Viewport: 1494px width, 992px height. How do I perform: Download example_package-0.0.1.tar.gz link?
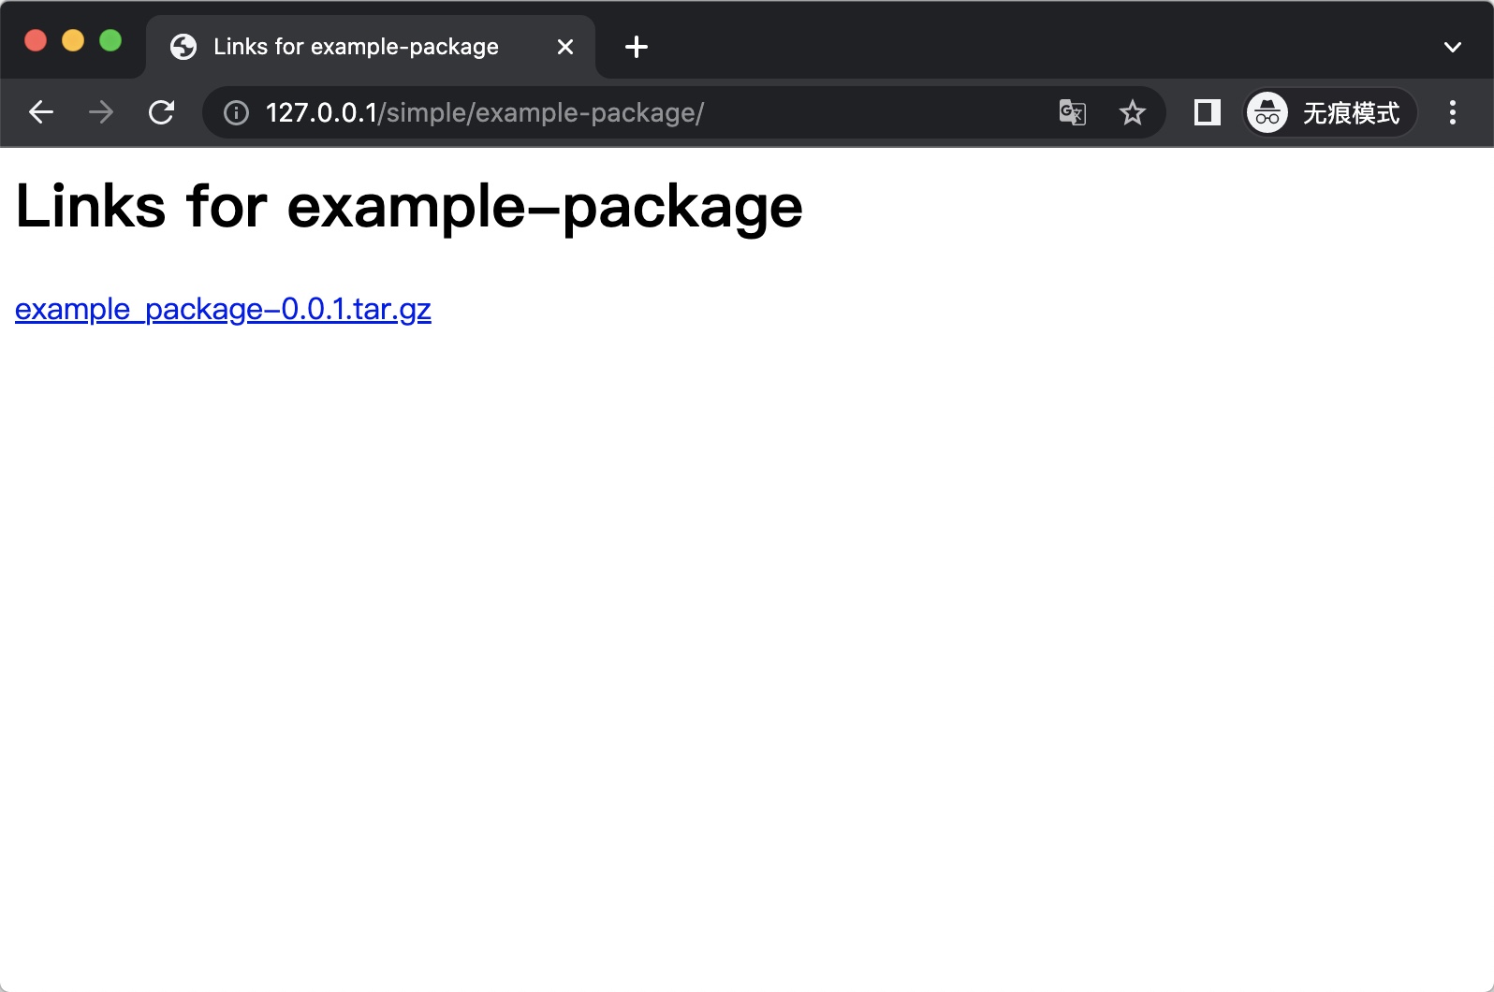[x=223, y=309]
